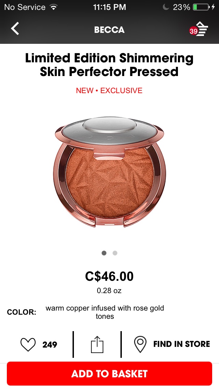The image size is (219, 389).
Task: Tap the BECCA brand title in the header
Action: (109, 30)
